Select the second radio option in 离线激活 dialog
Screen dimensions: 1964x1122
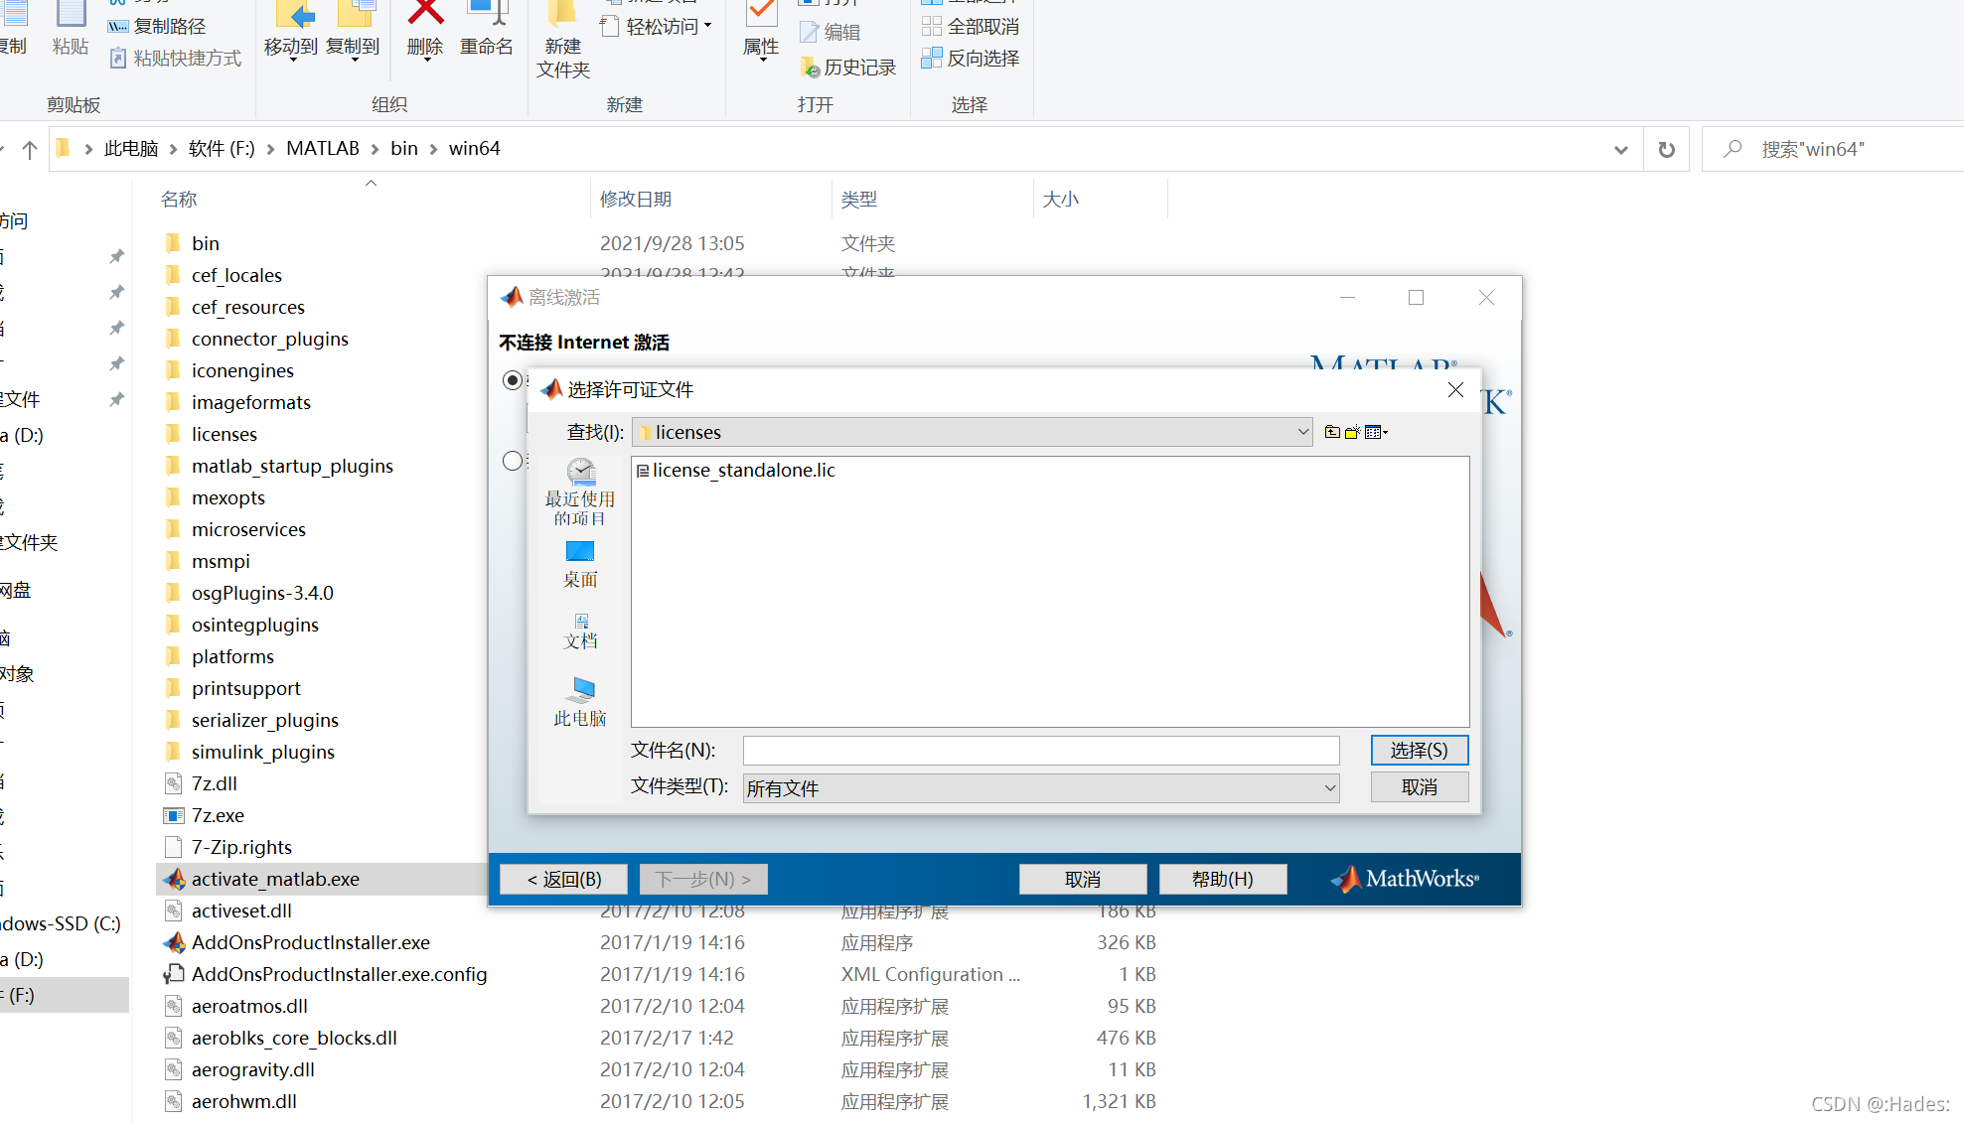(x=512, y=460)
